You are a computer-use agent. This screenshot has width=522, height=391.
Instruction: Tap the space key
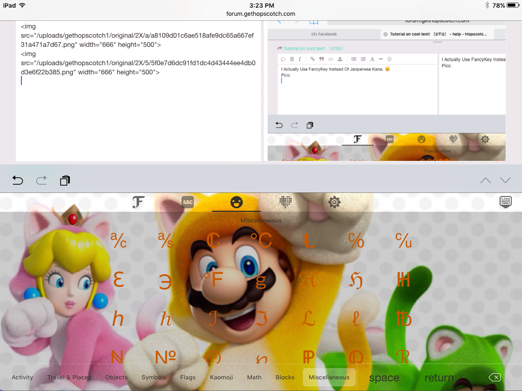click(x=384, y=378)
